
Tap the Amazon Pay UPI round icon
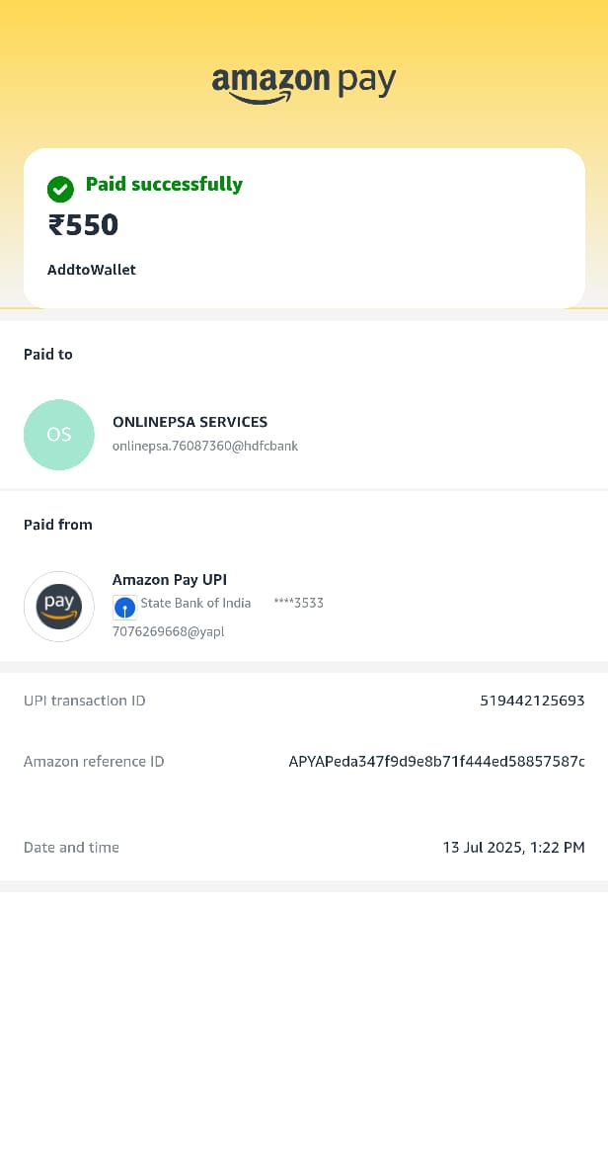point(59,607)
